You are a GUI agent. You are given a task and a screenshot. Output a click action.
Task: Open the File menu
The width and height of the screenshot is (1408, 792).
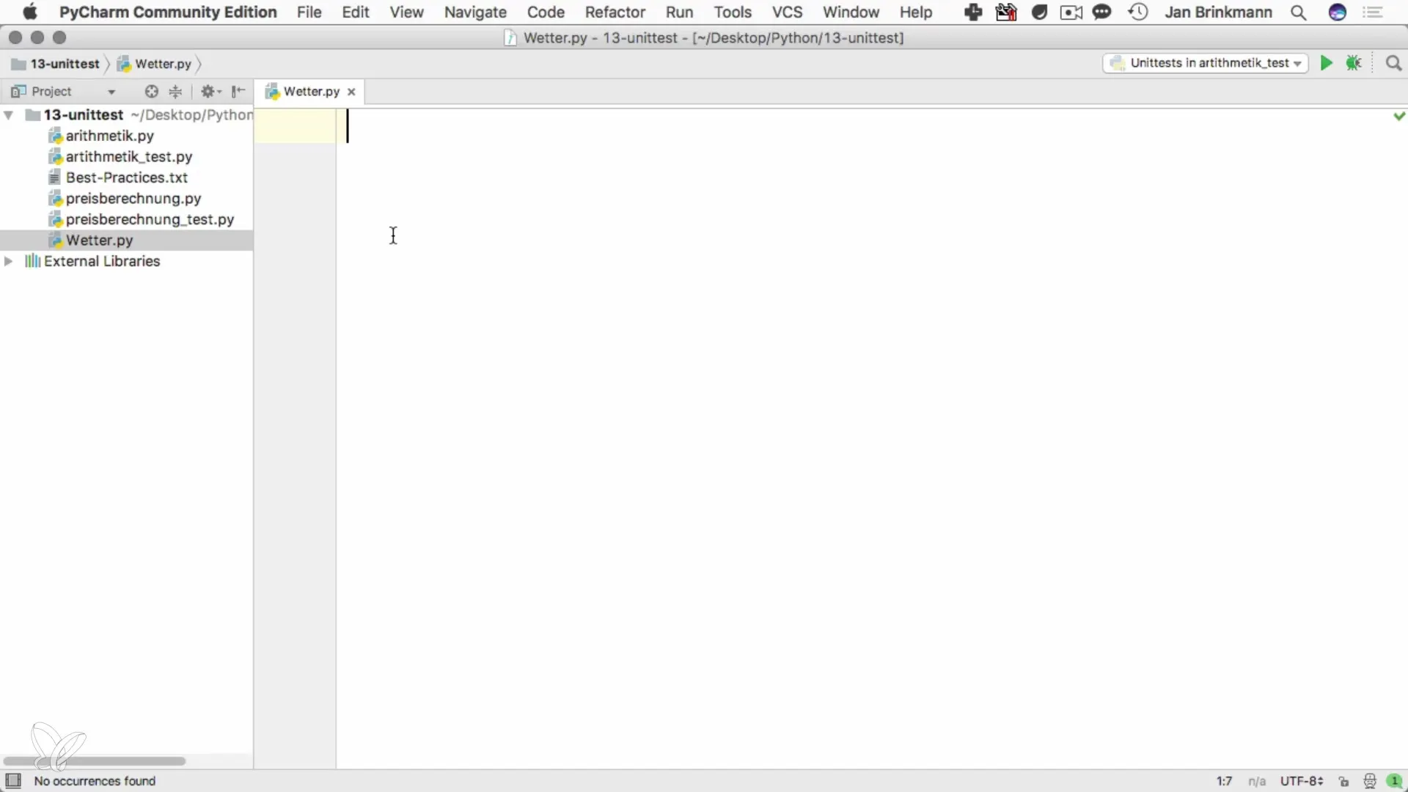[x=309, y=12]
